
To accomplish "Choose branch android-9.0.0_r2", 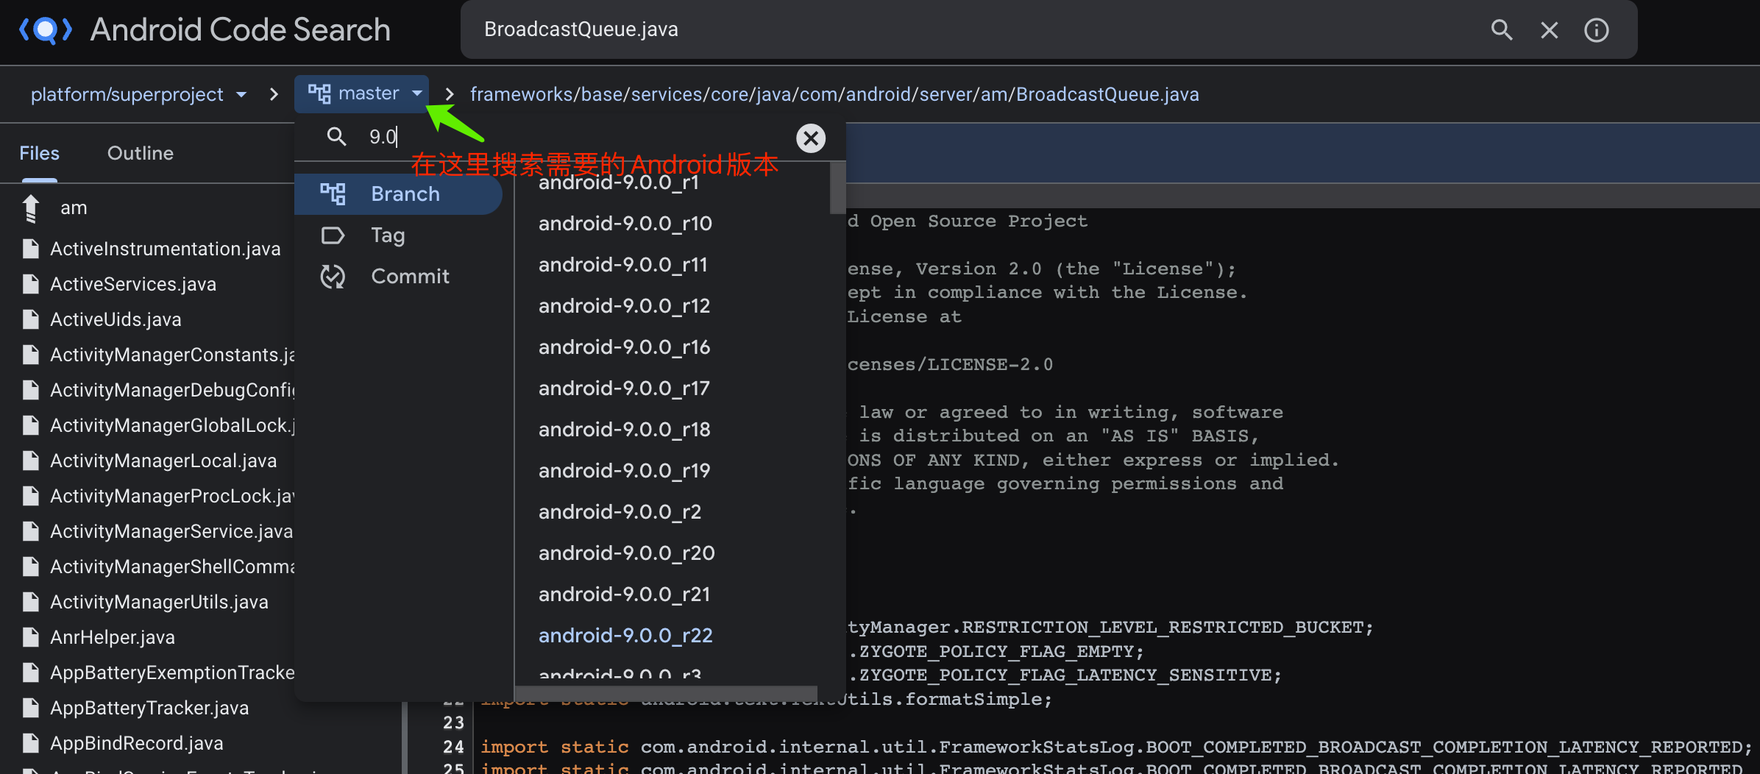I will (620, 512).
